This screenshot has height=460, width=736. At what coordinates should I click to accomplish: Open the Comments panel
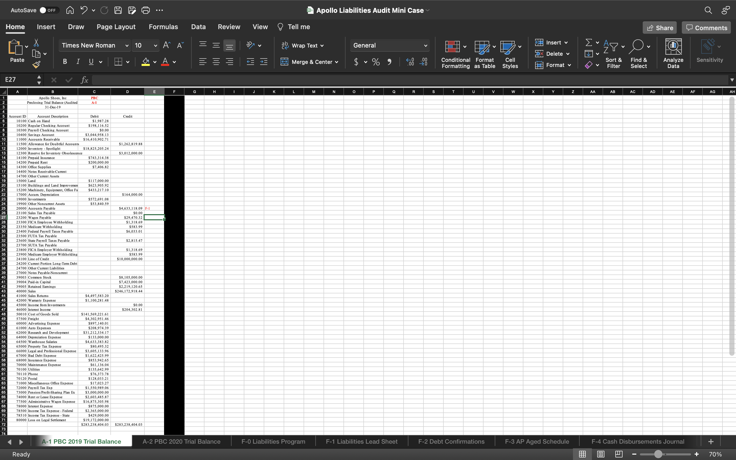(x=706, y=27)
